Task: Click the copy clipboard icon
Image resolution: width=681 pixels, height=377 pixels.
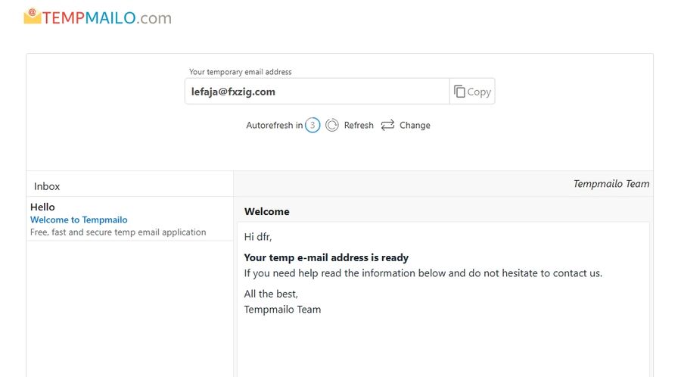Action: [459, 92]
